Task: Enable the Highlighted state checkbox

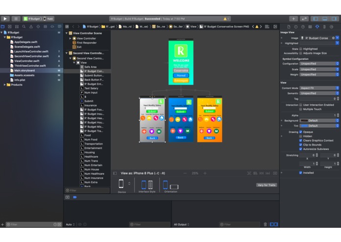Action: (301, 49)
